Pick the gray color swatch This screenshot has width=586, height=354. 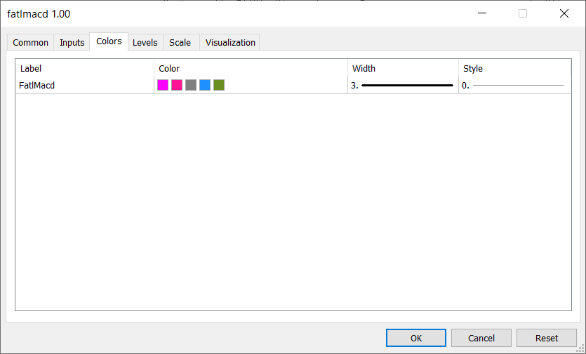coord(191,85)
